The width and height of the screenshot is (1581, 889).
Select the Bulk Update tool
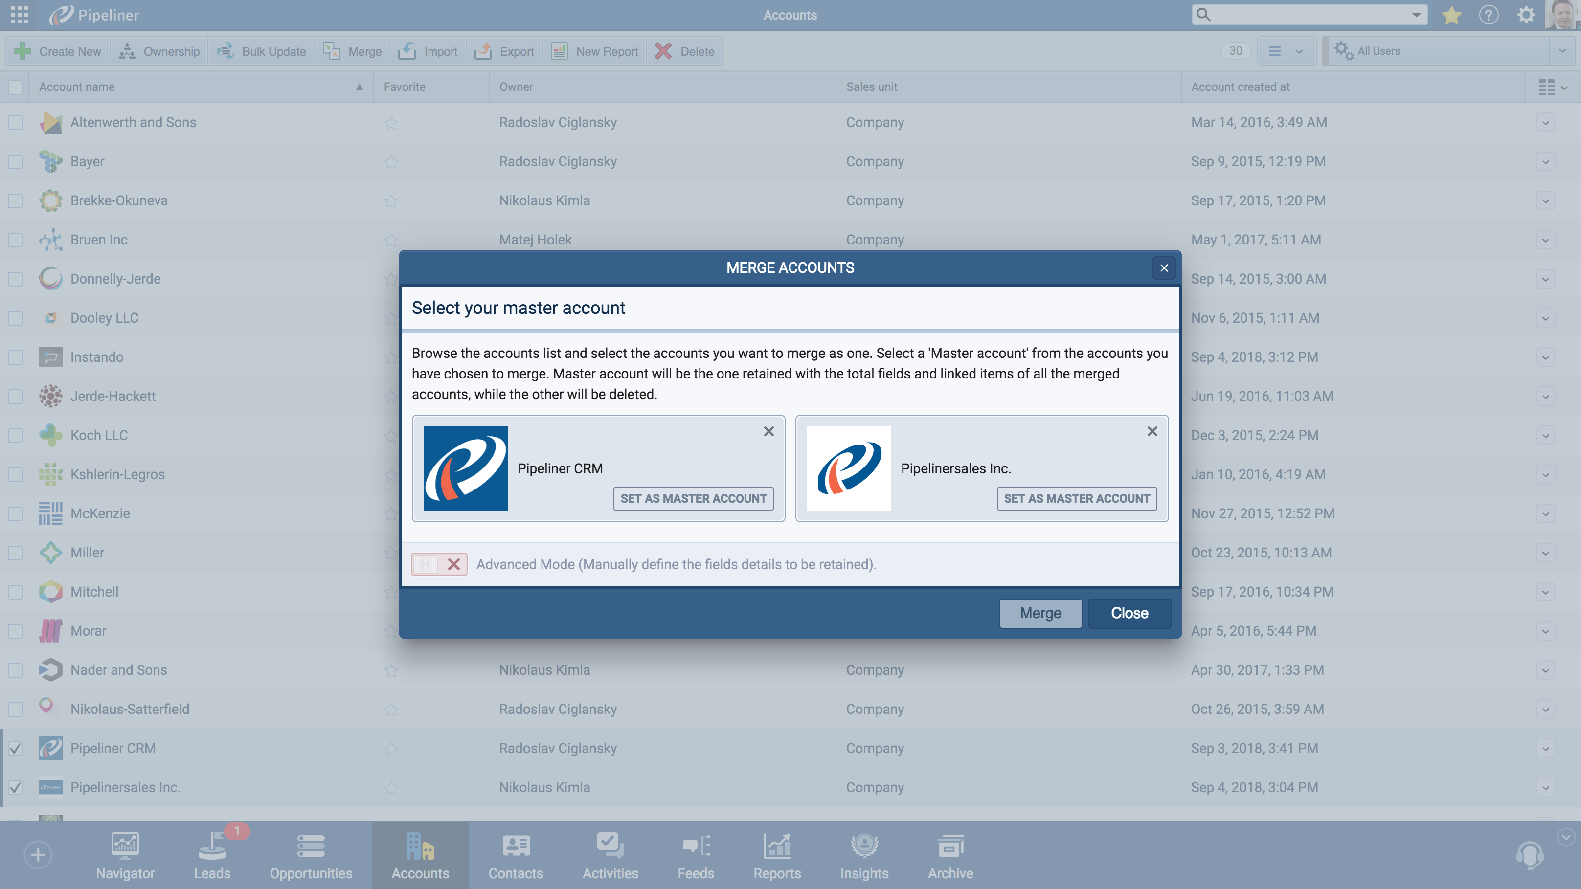[x=261, y=51]
